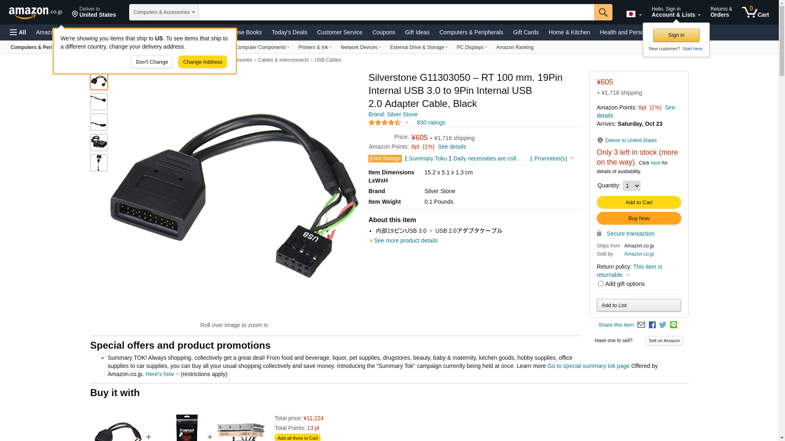Share this item on Facebook
This screenshot has width=785, height=441.
[x=652, y=325]
